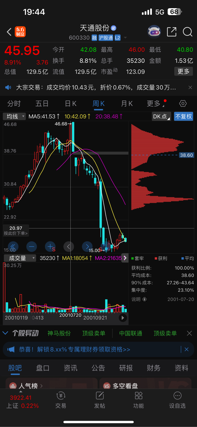The image size is (197, 427).
Task: Switch to 分时 chart tab
Action: pyautogui.click(x=14, y=104)
